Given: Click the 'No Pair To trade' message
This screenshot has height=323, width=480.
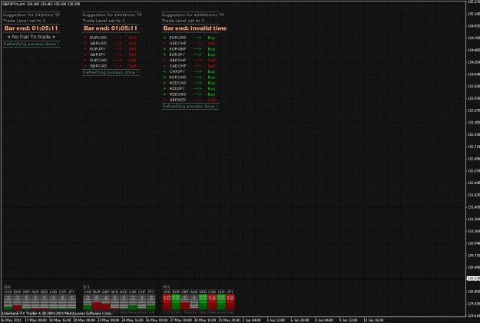Looking at the screenshot, I should (31, 37).
